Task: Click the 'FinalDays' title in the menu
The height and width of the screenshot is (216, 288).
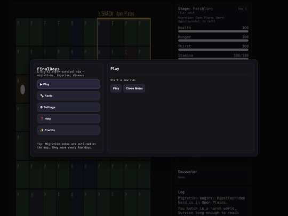Action: (x=49, y=69)
